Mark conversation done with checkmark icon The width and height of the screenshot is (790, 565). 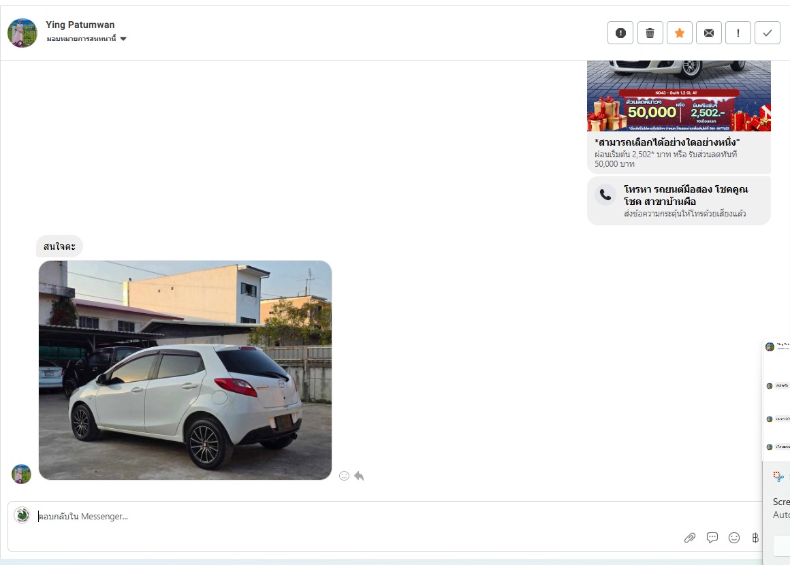768,33
